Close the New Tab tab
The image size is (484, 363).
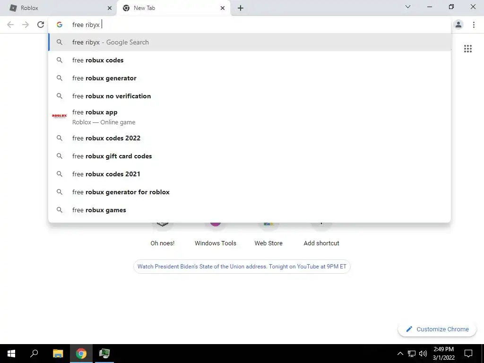coord(223,8)
